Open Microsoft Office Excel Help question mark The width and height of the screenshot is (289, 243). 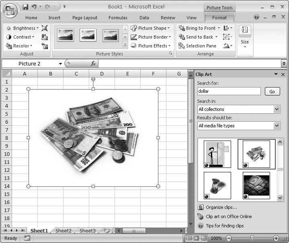pyautogui.click(x=256, y=17)
